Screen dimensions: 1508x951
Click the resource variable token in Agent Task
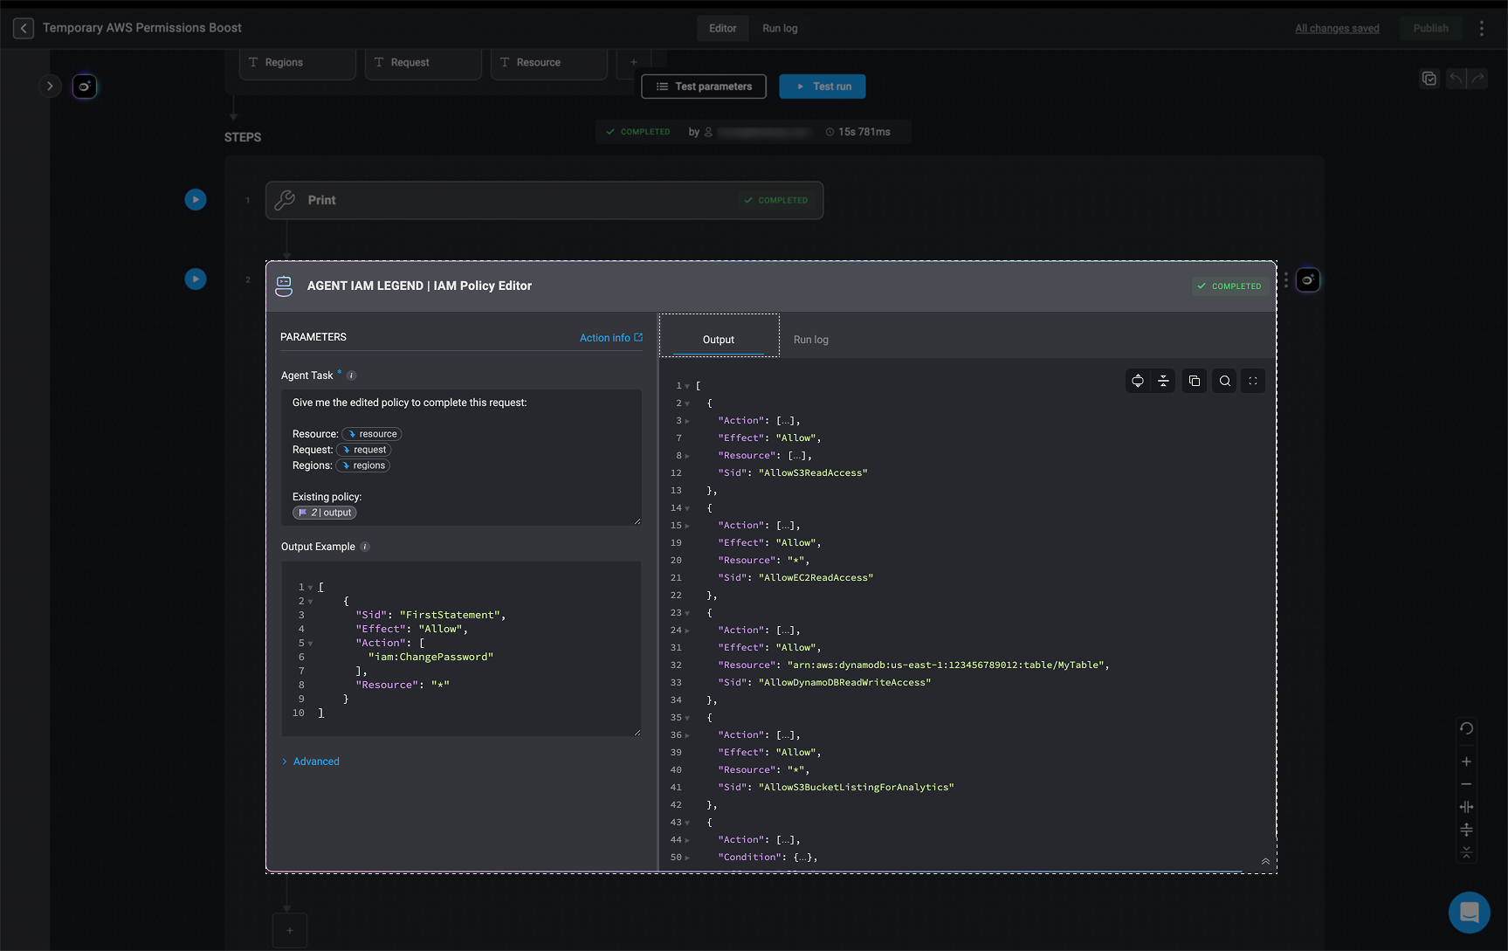(372, 434)
